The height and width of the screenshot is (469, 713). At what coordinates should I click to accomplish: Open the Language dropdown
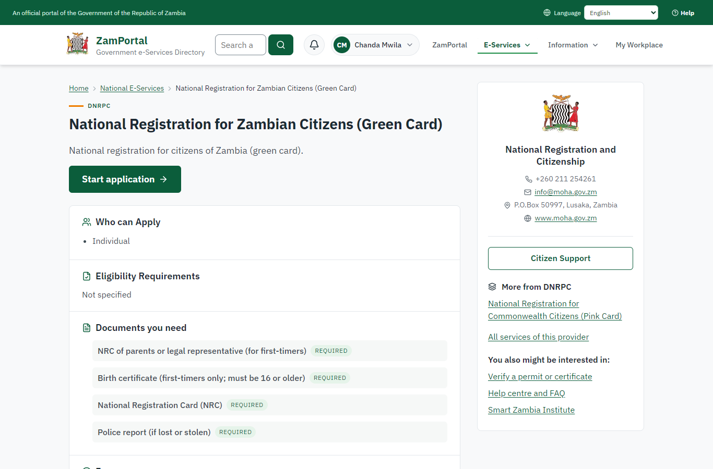pyautogui.click(x=621, y=13)
